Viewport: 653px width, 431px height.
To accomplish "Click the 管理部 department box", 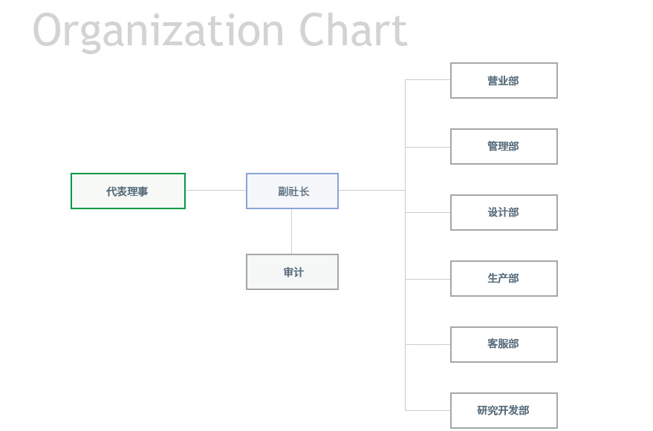I will pyautogui.click(x=504, y=147).
